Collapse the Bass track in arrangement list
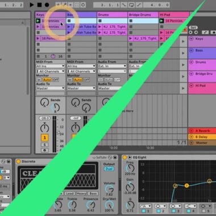 tap(191, 51)
